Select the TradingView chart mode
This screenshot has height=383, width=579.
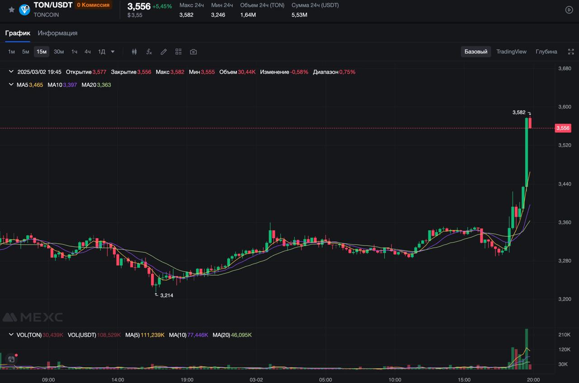pos(511,52)
